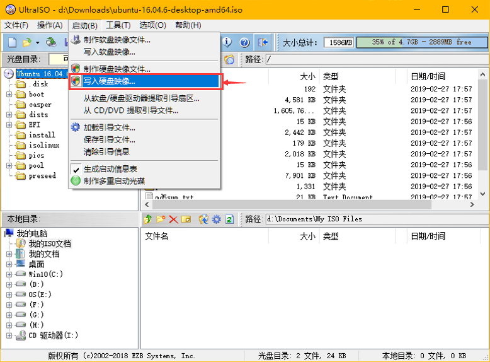Expand the 我的文档 node

tap(9, 254)
